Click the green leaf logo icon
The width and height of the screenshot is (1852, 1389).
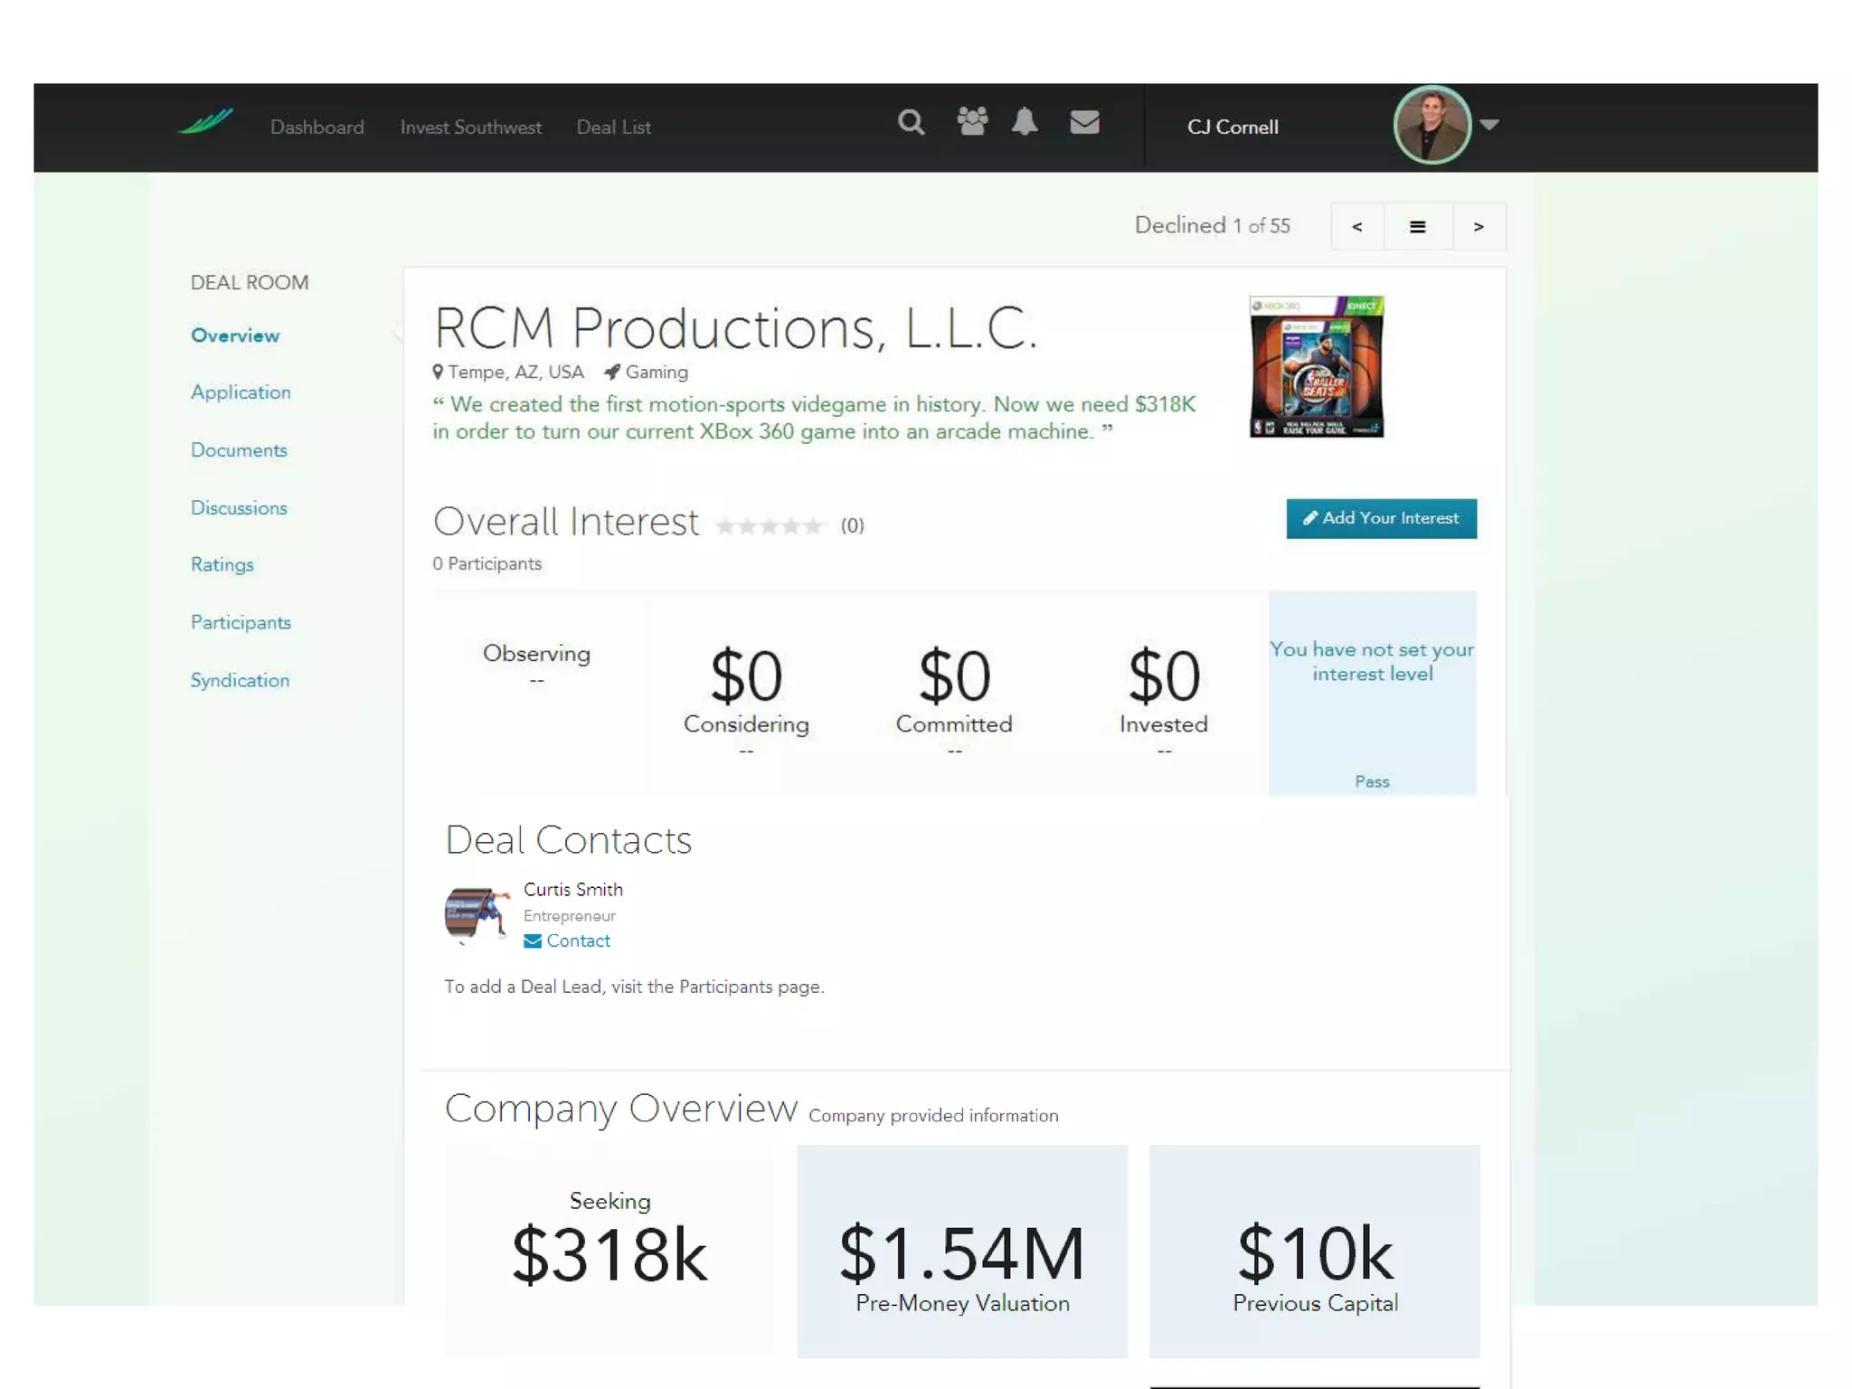pos(206,121)
